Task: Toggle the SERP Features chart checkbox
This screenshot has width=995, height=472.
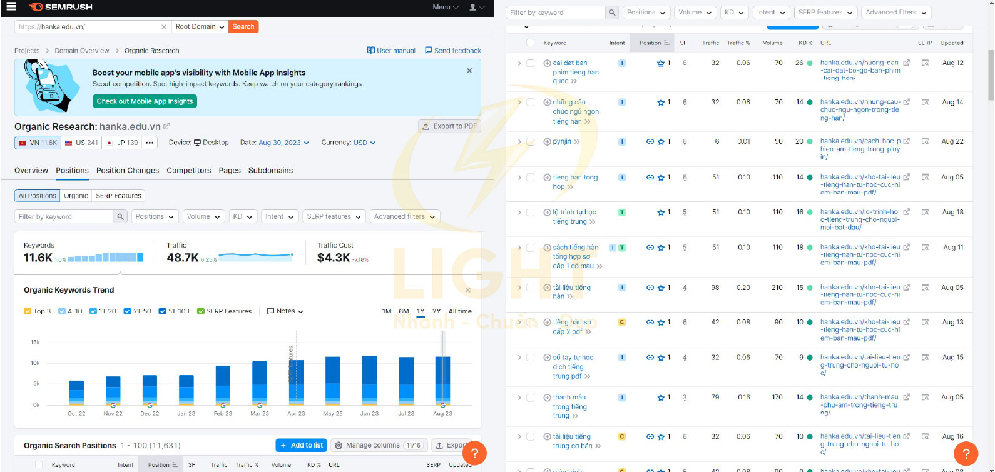Action: point(201,311)
